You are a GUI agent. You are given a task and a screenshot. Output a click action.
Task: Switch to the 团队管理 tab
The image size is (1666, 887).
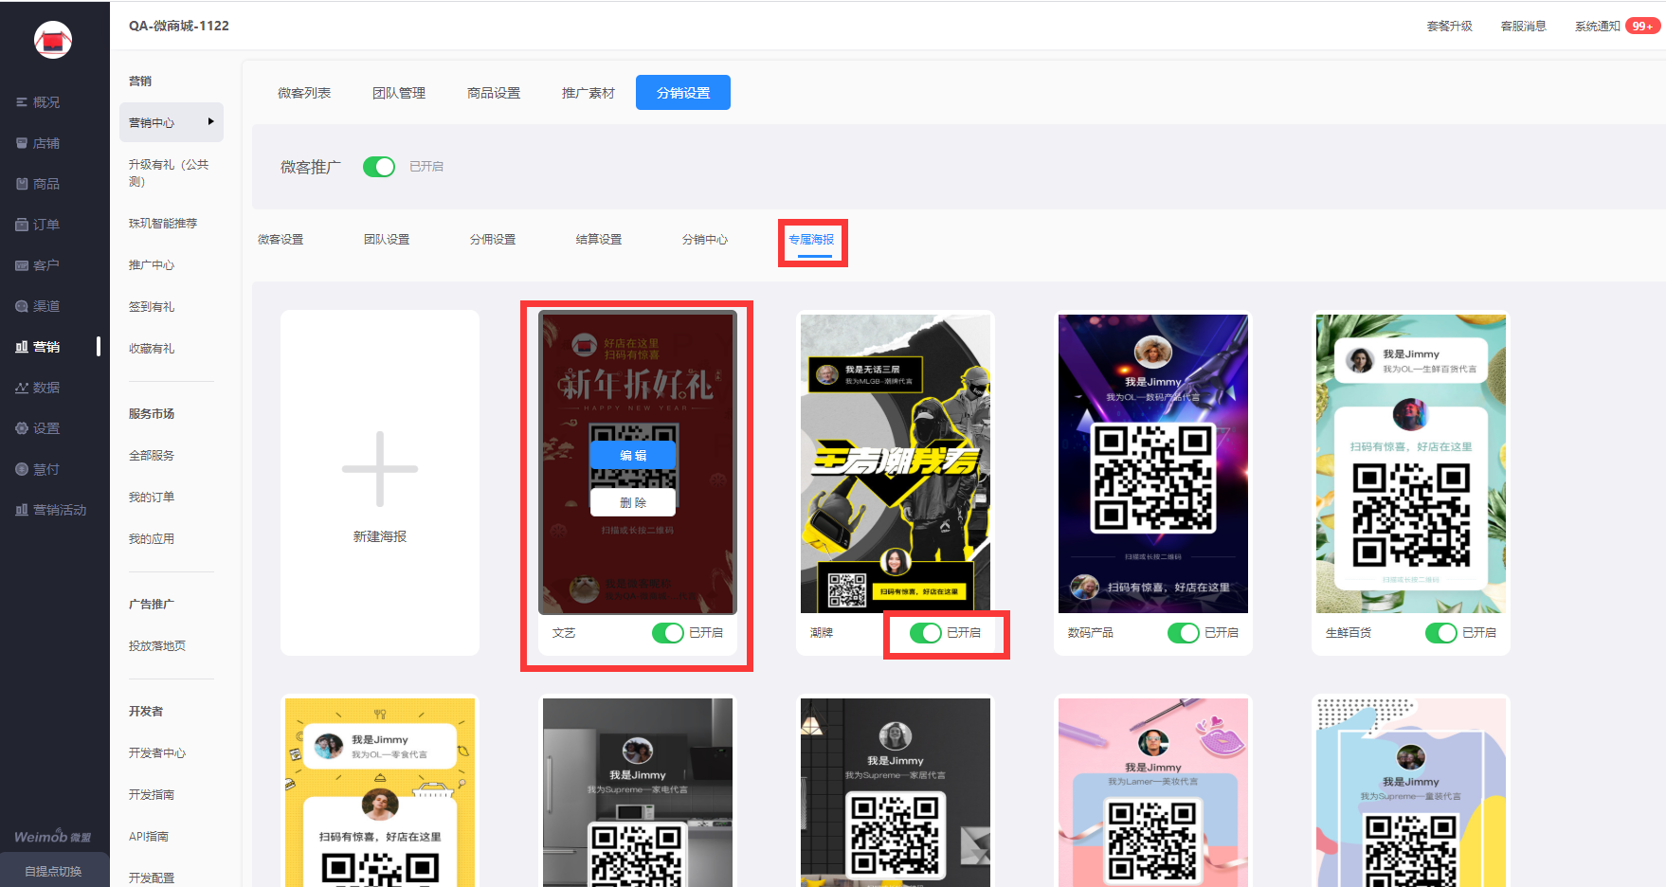(x=399, y=93)
